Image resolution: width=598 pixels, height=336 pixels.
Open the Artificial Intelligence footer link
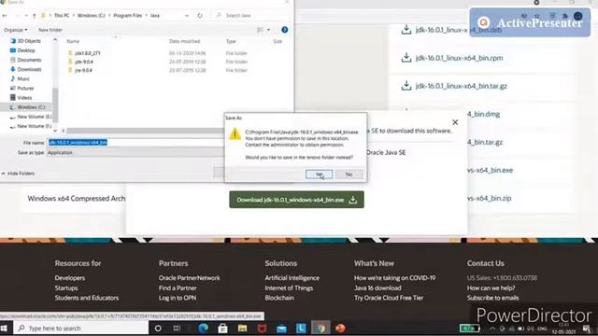(292, 278)
